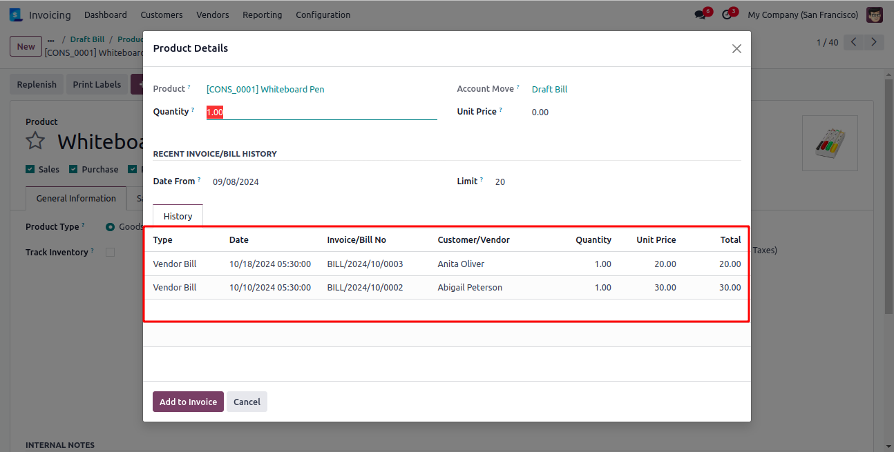Go to next record arrow
Image resolution: width=894 pixels, height=452 pixels.
point(875,43)
